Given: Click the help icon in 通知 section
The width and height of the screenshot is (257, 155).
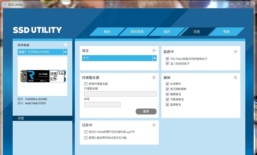Looking at the screenshot, I should point(235,77).
